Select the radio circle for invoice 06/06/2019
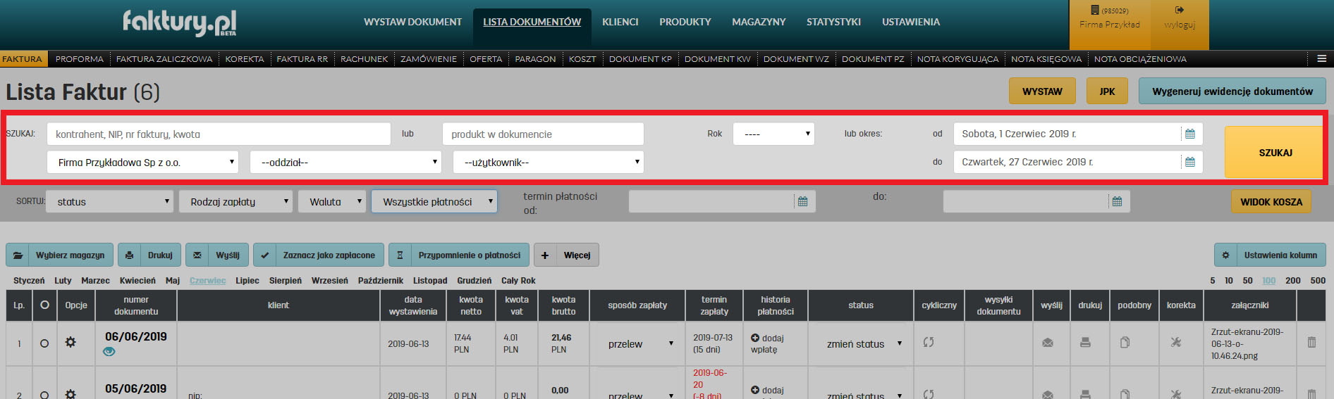 point(44,343)
